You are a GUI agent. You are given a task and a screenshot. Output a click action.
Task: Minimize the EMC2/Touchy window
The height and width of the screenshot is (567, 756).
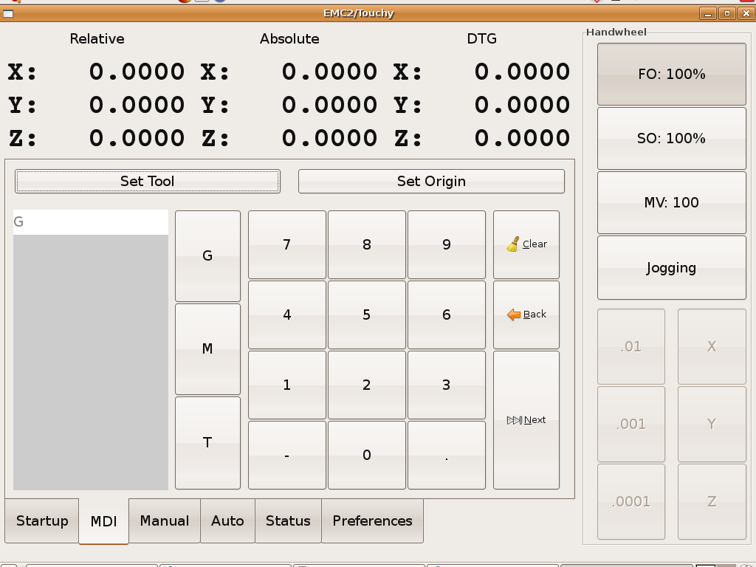[708, 13]
